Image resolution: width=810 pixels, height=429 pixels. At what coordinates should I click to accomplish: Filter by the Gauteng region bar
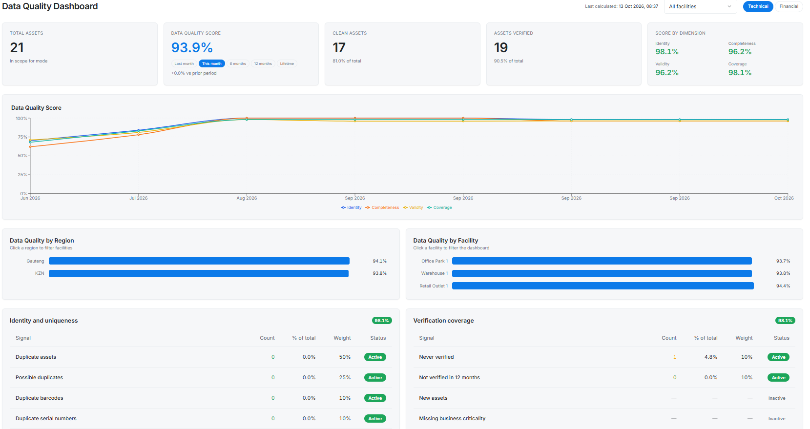(199, 261)
